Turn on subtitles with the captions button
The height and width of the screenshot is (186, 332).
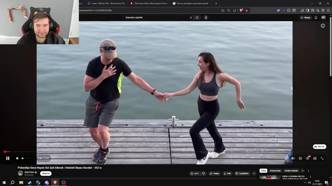[x=300, y=158]
